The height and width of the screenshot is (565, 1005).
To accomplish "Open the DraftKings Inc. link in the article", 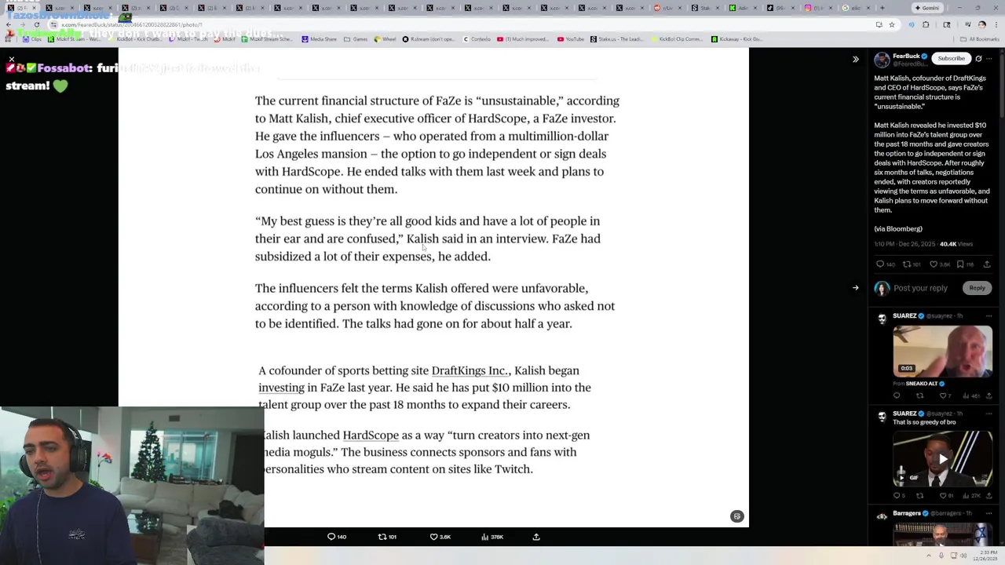I will 470,370.
